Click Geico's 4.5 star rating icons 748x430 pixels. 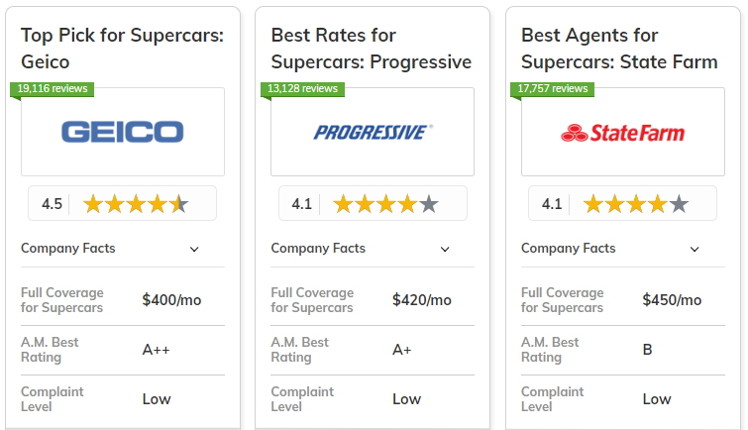(x=136, y=204)
